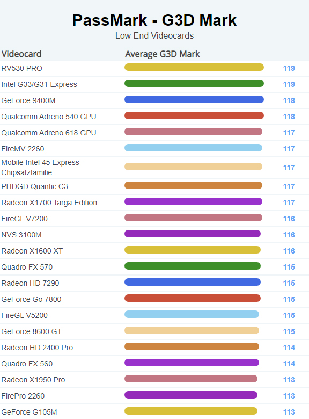Open GeForce Go 7800 entry
This screenshot has width=309, height=419.
click(31, 299)
